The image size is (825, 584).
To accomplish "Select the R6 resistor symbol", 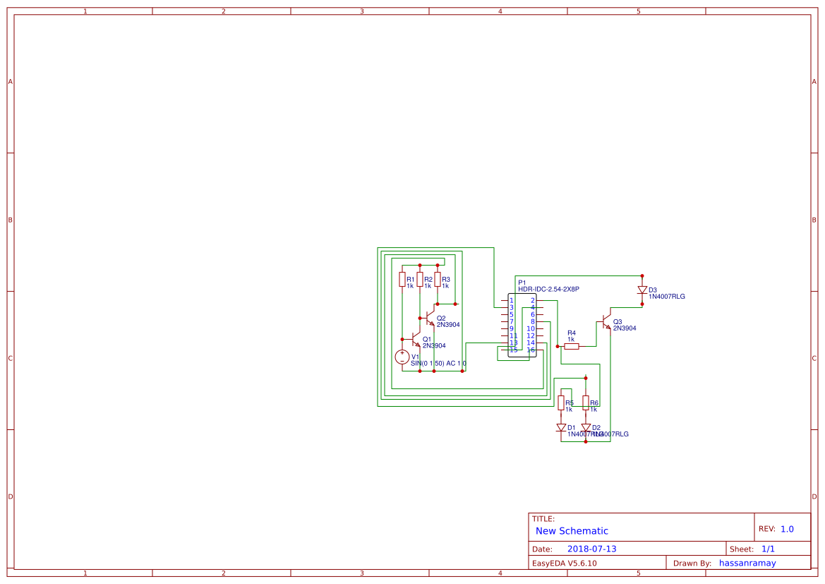I will (x=586, y=403).
